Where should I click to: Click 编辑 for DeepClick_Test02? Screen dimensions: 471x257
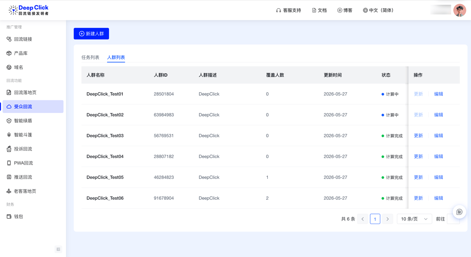438,115
